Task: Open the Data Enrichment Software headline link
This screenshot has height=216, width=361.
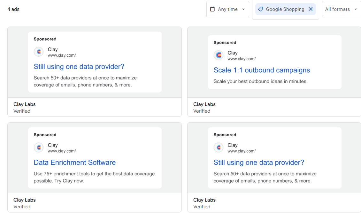Action: [75, 162]
